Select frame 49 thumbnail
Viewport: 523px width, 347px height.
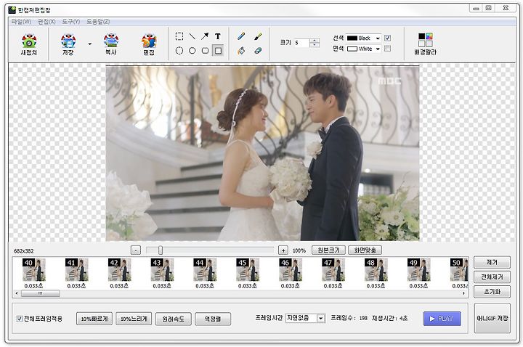(418, 270)
